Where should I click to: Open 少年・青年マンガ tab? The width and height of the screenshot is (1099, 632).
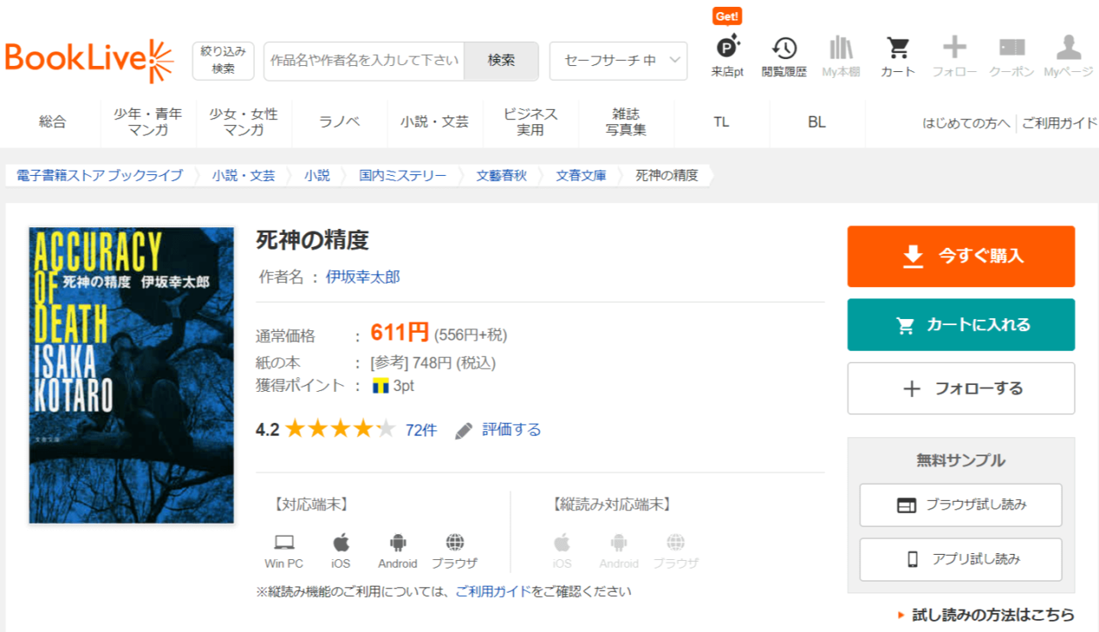click(148, 122)
